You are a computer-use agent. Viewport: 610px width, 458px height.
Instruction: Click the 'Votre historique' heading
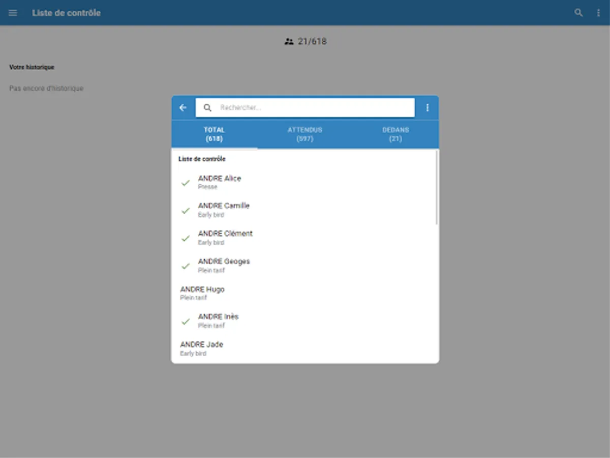tap(32, 67)
